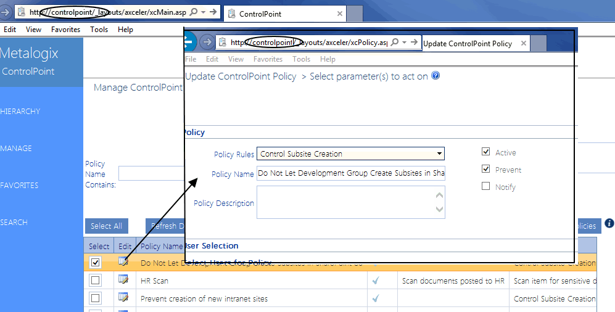Uncheck the Prevent checkbox
This screenshot has height=312, width=615.
click(x=486, y=168)
